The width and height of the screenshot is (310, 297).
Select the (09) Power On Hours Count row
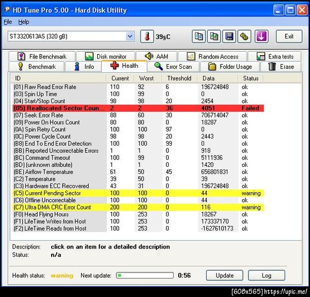[x=138, y=122]
